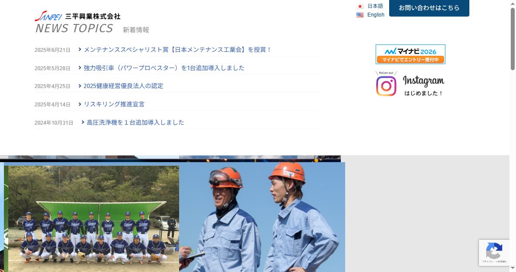Viewport: 516px width, 272px height.
Task: Click the Mynavi 2026 entry banner
Action: point(411,54)
